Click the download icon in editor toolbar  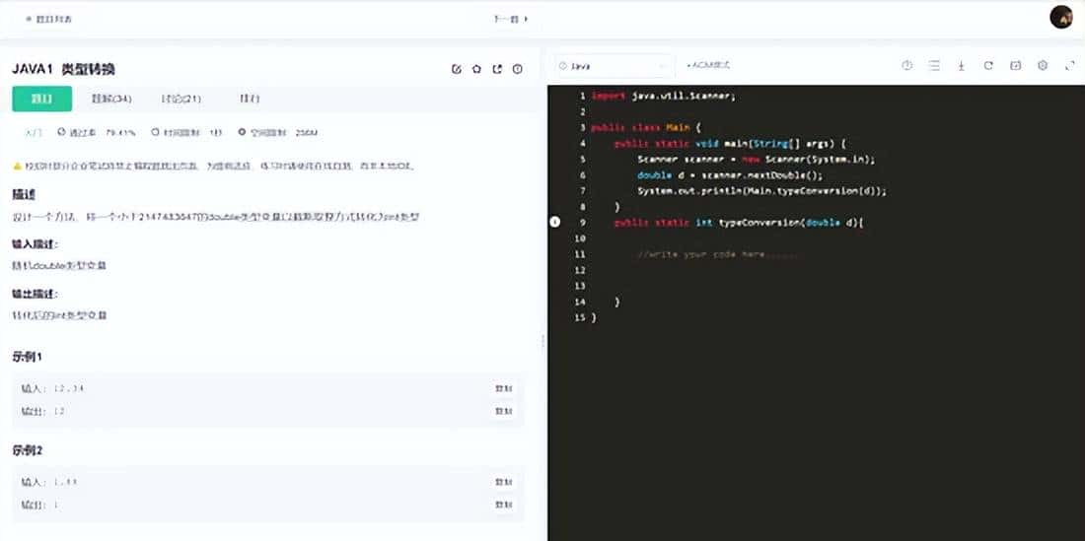click(x=961, y=66)
